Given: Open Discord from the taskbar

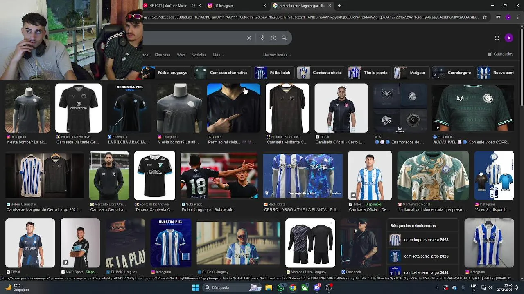Looking at the screenshot, I should click(317, 287).
